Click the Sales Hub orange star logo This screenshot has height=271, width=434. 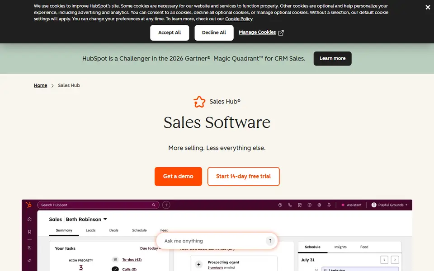click(x=199, y=102)
